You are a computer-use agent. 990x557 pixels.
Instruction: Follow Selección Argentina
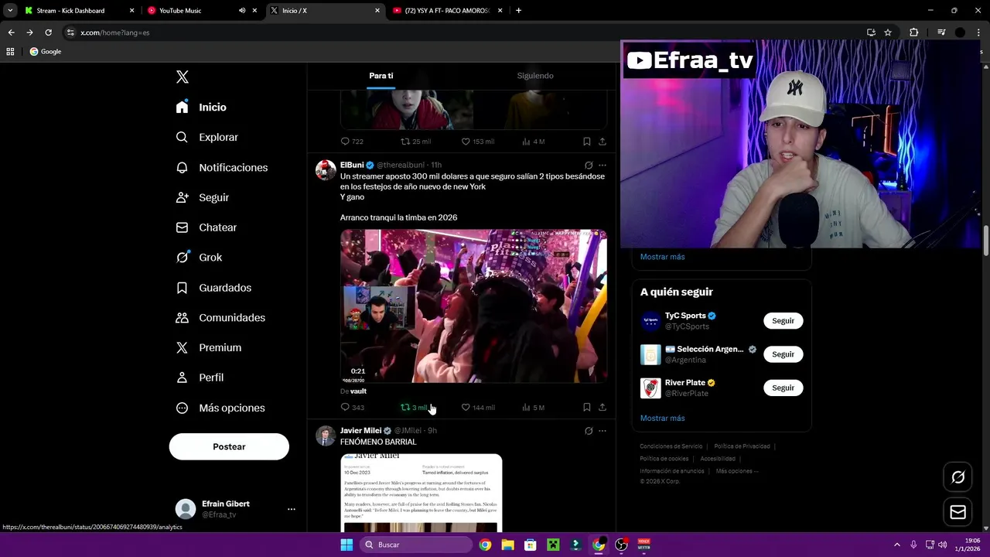[x=783, y=354]
